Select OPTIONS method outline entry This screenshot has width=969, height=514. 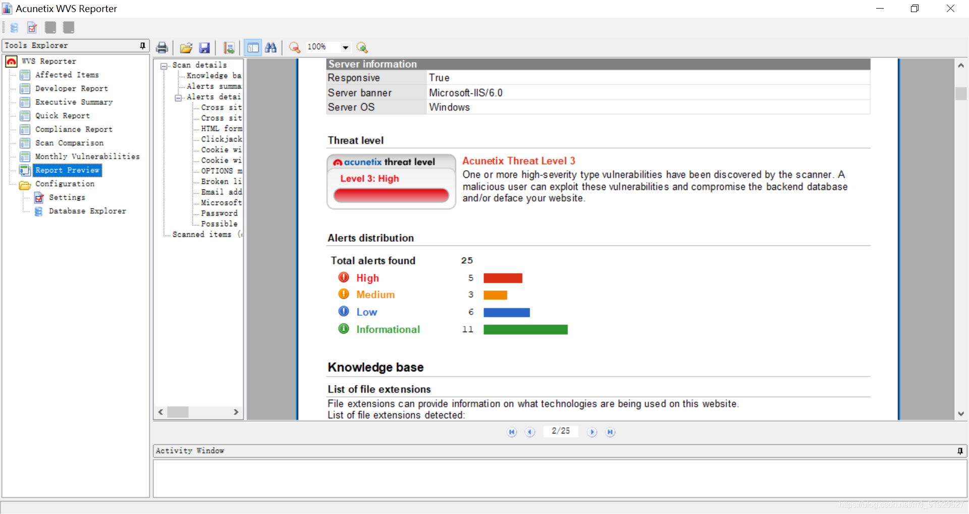pos(222,171)
